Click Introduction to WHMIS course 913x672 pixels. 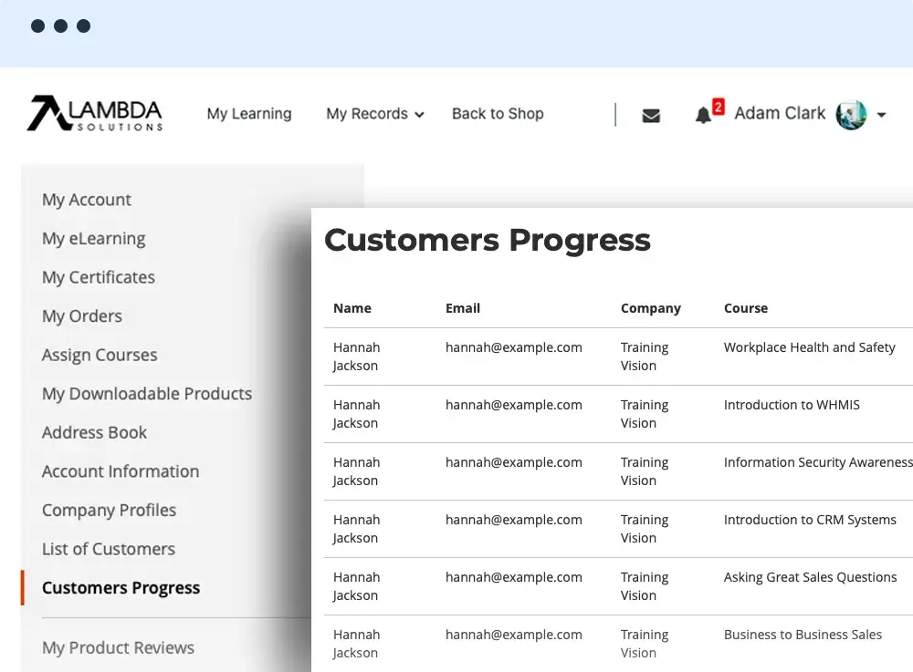pyautogui.click(x=792, y=405)
